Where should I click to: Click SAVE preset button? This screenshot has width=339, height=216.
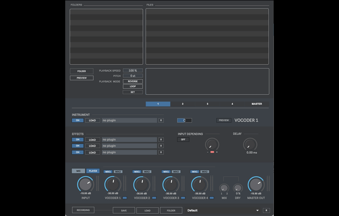[124, 211]
